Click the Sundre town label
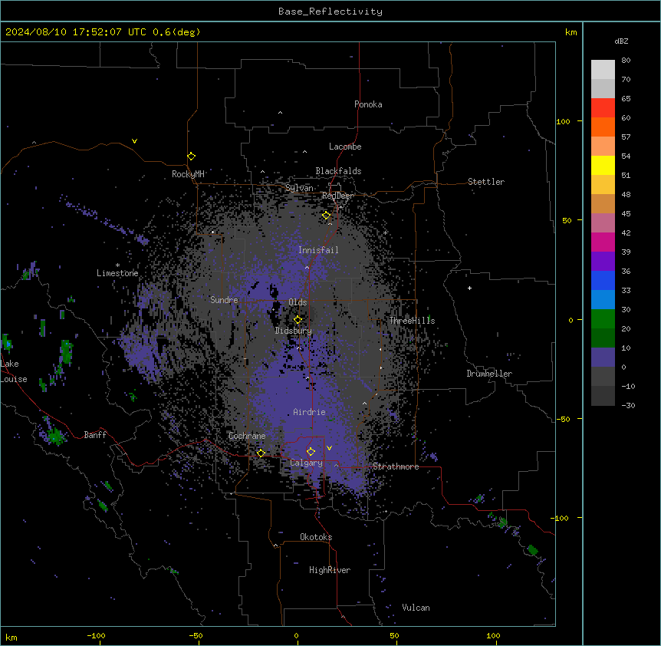 224,300
